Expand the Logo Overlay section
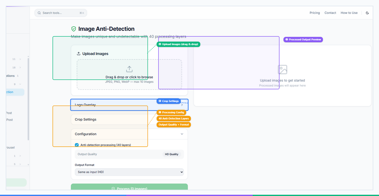The height and width of the screenshot is (196, 379). pyautogui.click(x=129, y=105)
